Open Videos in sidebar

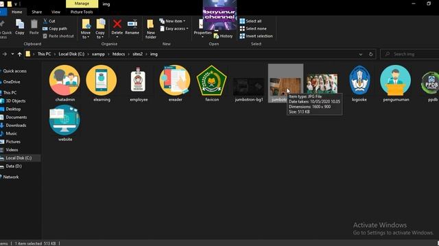(12, 150)
